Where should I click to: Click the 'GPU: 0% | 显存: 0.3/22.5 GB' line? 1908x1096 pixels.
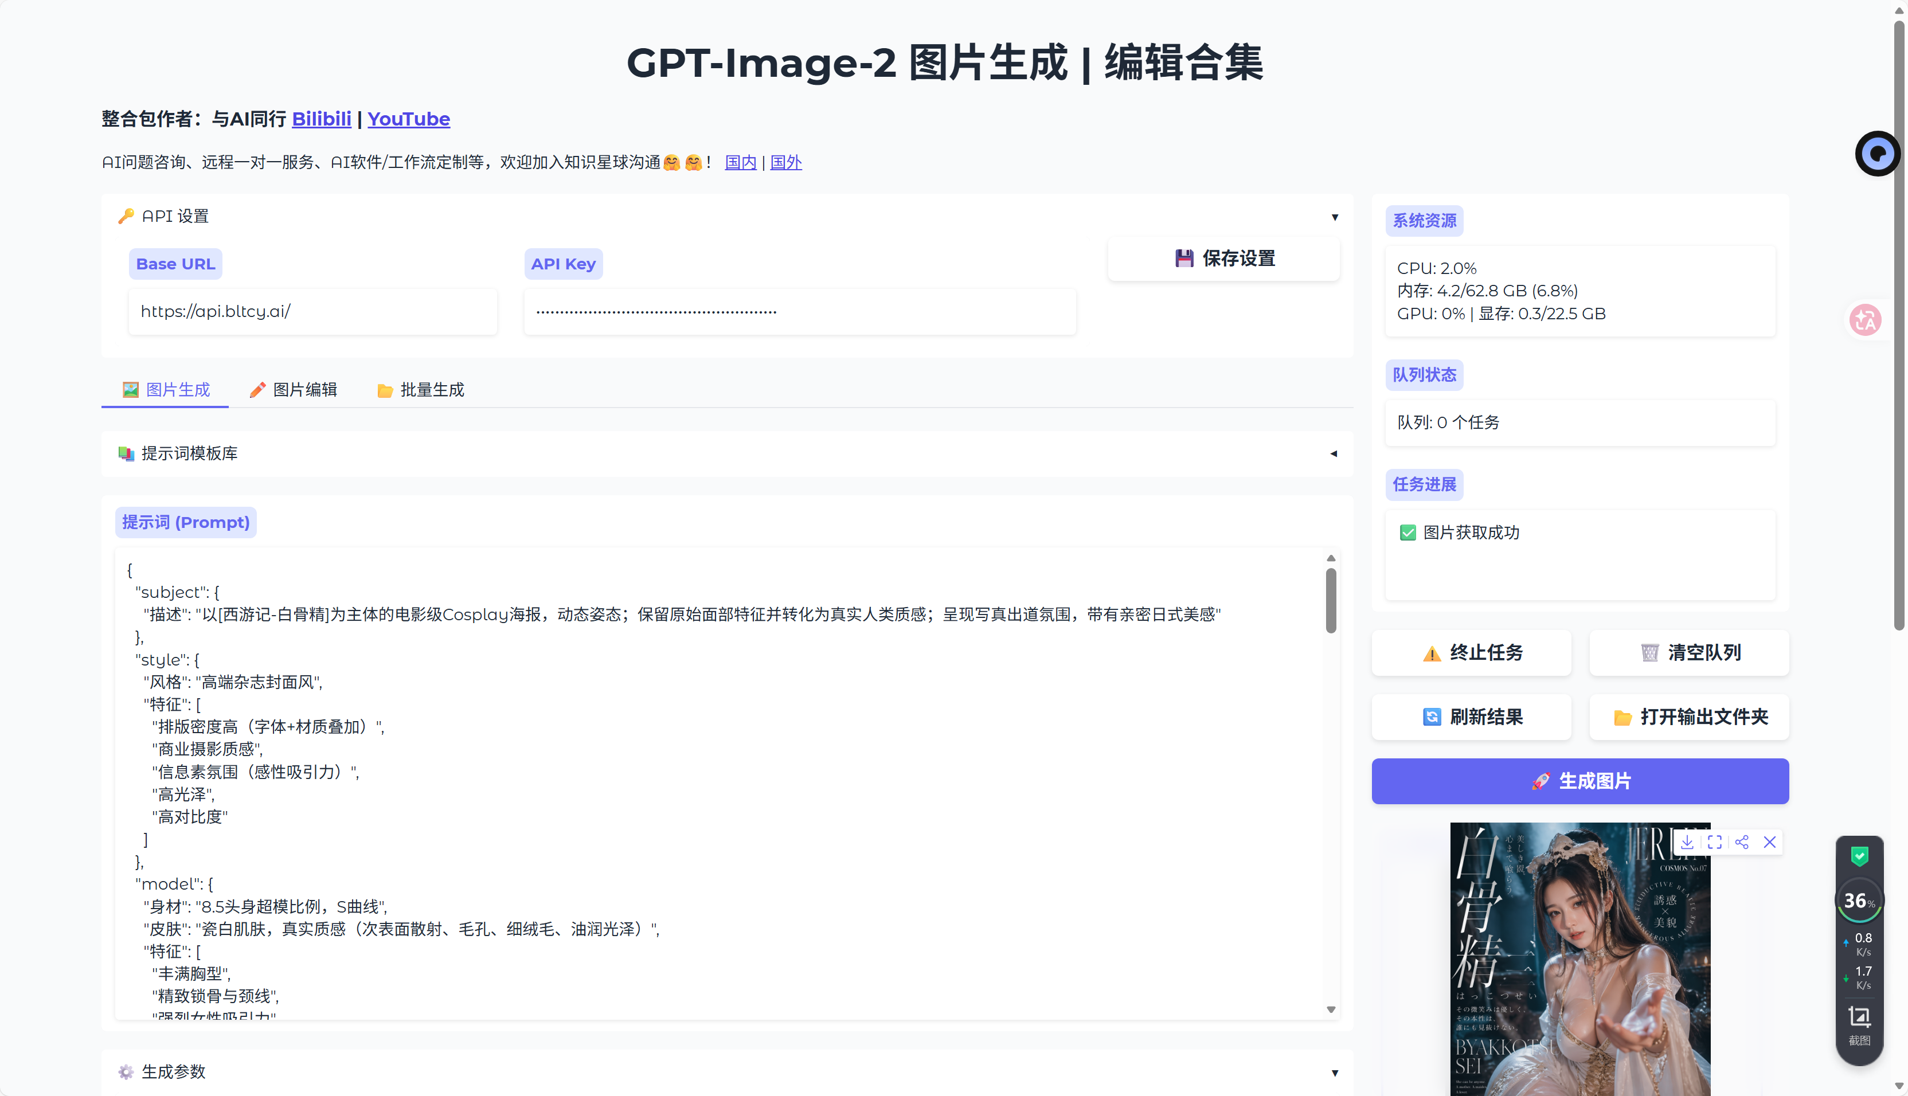point(1502,313)
